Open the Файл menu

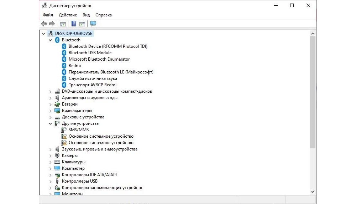point(48,15)
